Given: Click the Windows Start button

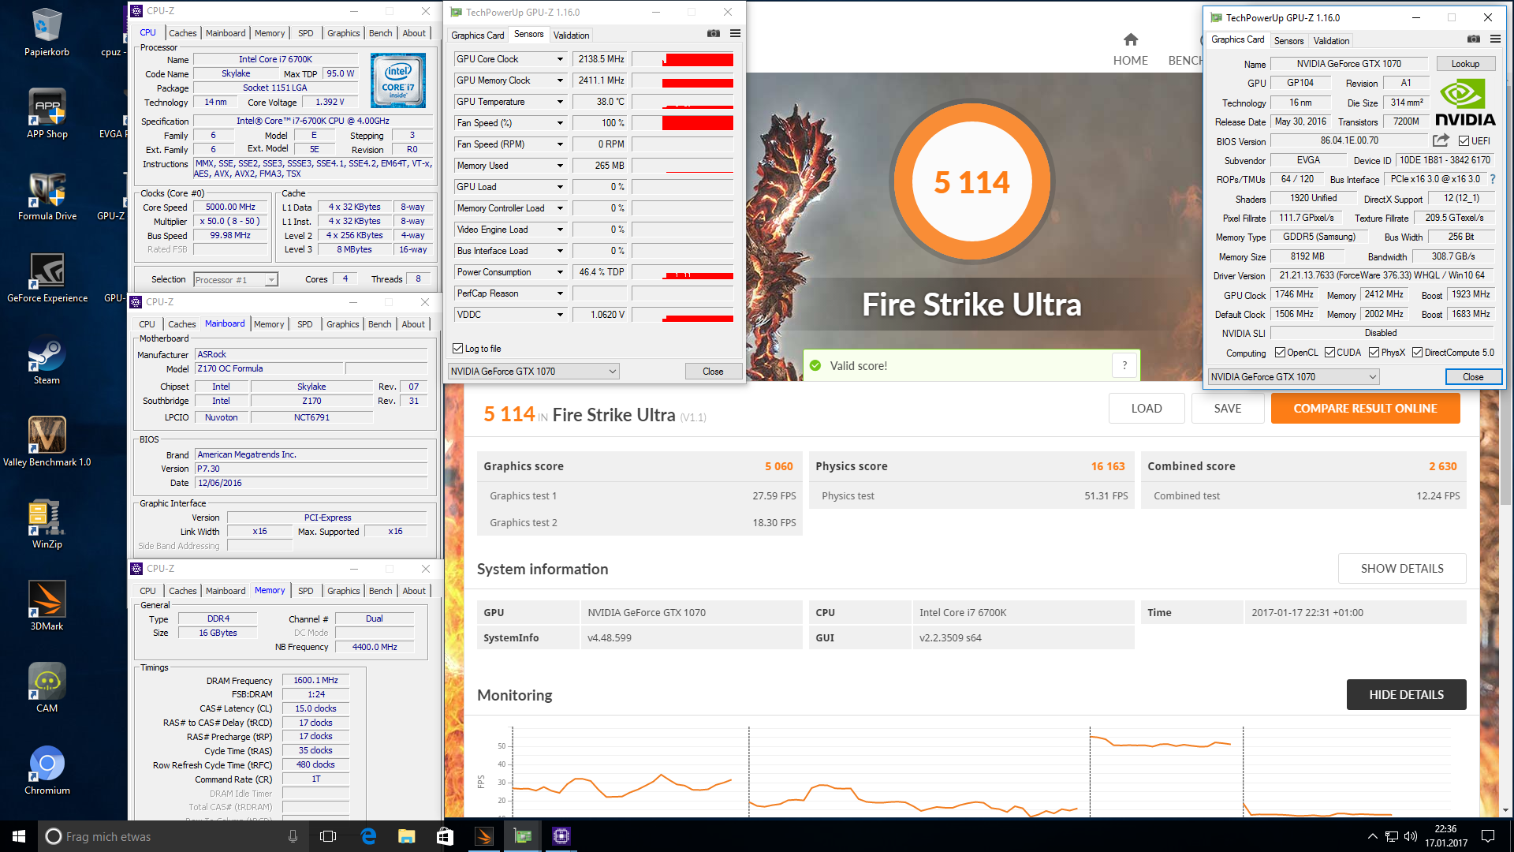Looking at the screenshot, I should pyautogui.click(x=19, y=836).
